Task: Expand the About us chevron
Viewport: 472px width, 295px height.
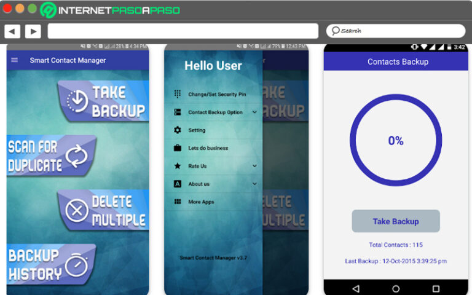Action: (254, 184)
